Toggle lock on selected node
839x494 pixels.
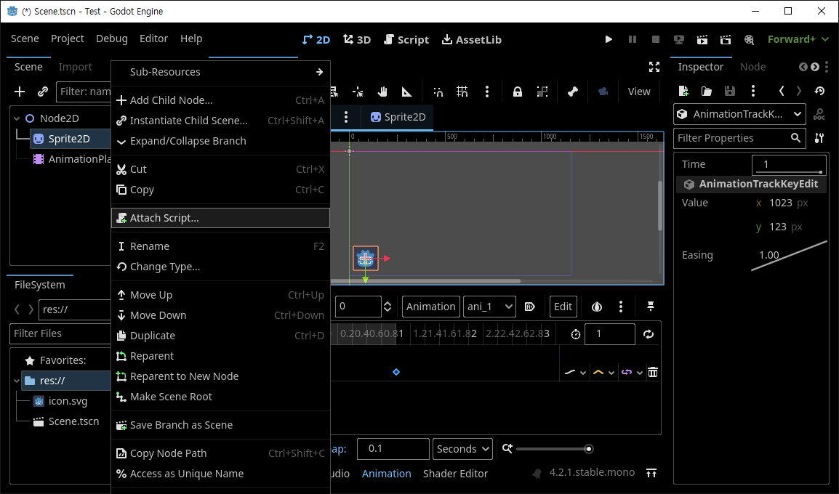pyautogui.click(x=517, y=92)
